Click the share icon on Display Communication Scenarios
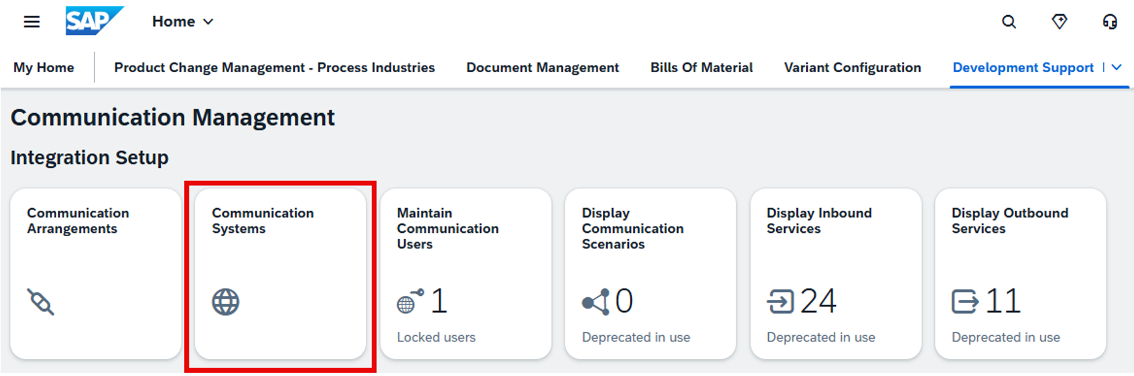 [x=596, y=302]
